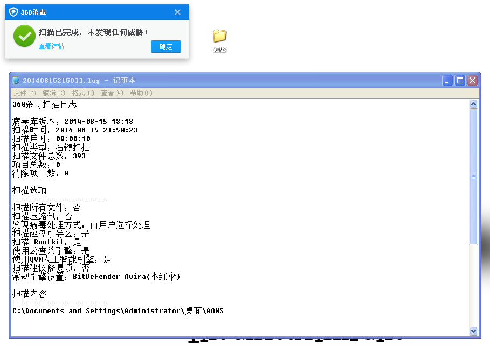Click the line '扫描文件总数: 393'
490x346 pixels.
coord(49,156)
